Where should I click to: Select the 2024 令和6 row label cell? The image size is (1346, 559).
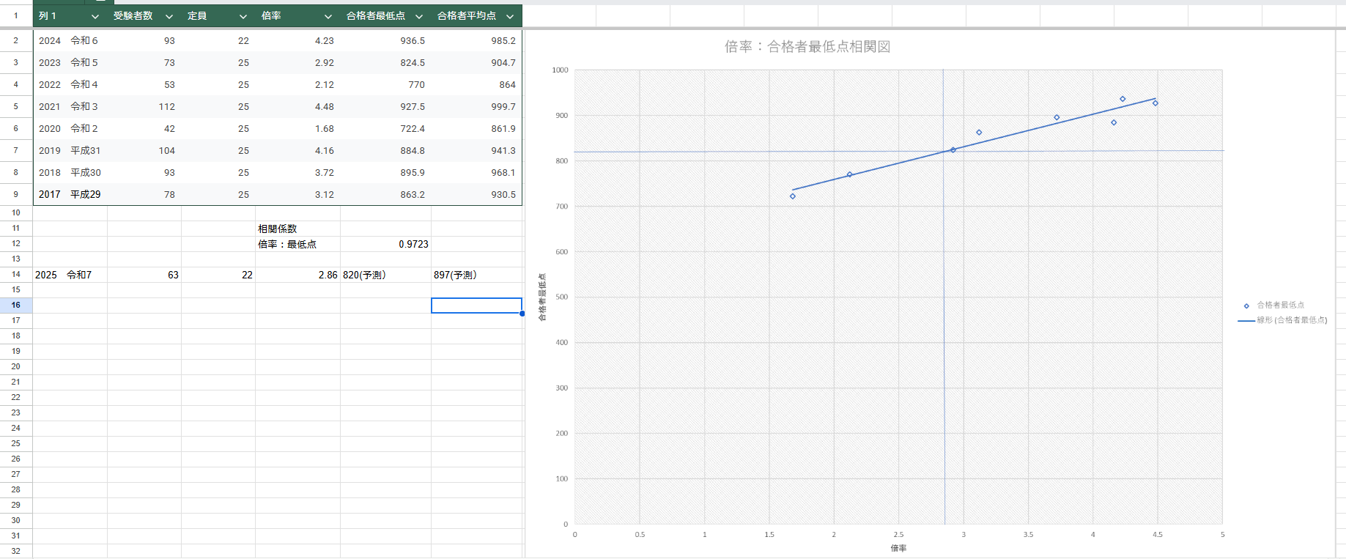click(70, 41)
